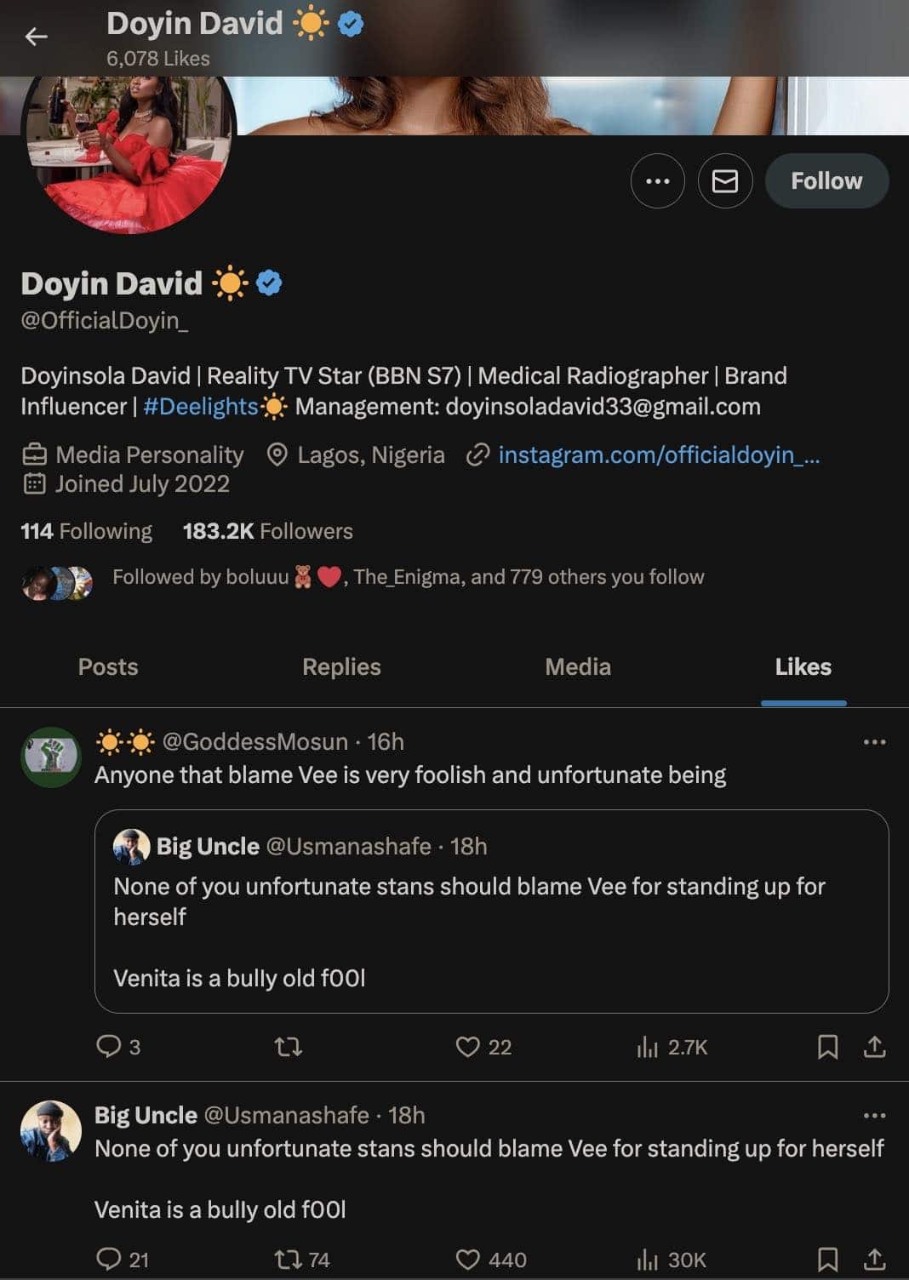
Task: Send a message via envelope icon
Action: click(724, 181)
